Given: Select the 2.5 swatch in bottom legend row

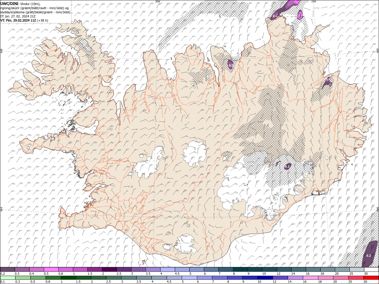Looking at the screenshot, I should 114,278.
